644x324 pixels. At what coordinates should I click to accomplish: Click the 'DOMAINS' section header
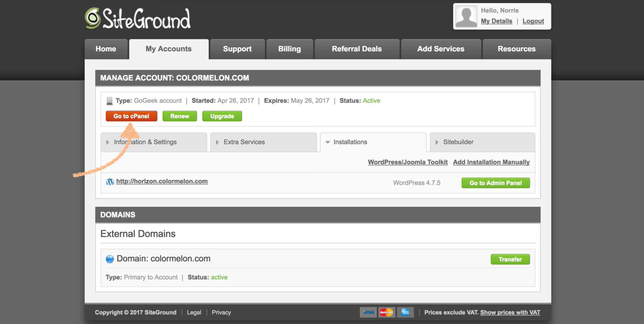click(118, 215)
